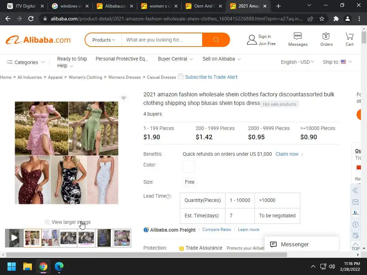
Task: Expand the Buyer Central dropdown
Action: pyautogui.click(x=175, y=59)
